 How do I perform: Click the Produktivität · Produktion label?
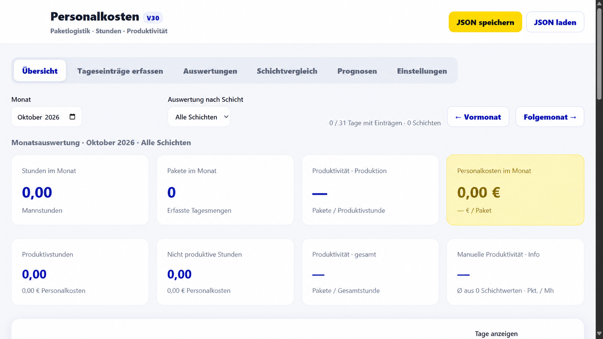coord(349,171)
